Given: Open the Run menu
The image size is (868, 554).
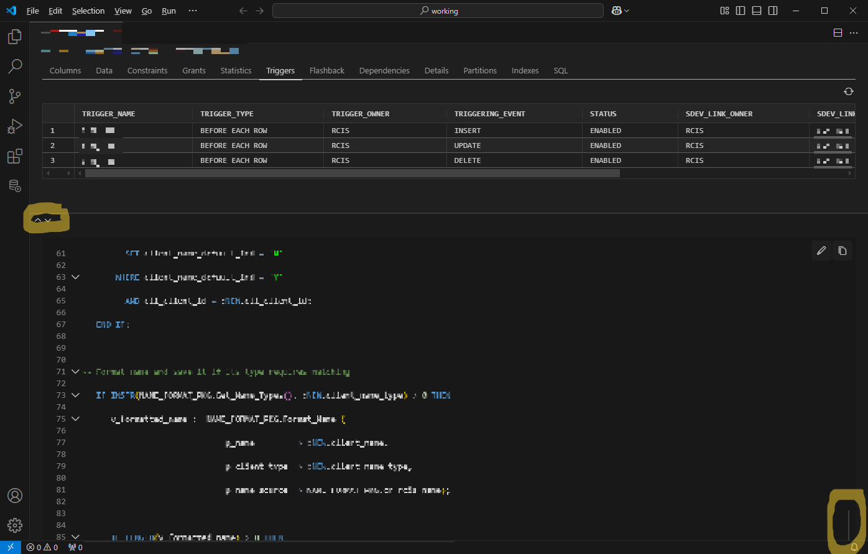Looking at the screenshot, I should pyautogui.click(x=169, y=11).
